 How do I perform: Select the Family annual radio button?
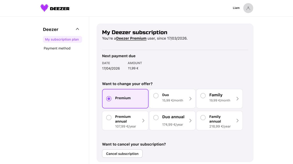[x=203, y=118]
